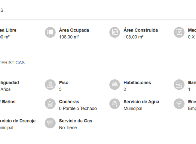Click the Servicio de Drenaje heading

click(17, 121)
